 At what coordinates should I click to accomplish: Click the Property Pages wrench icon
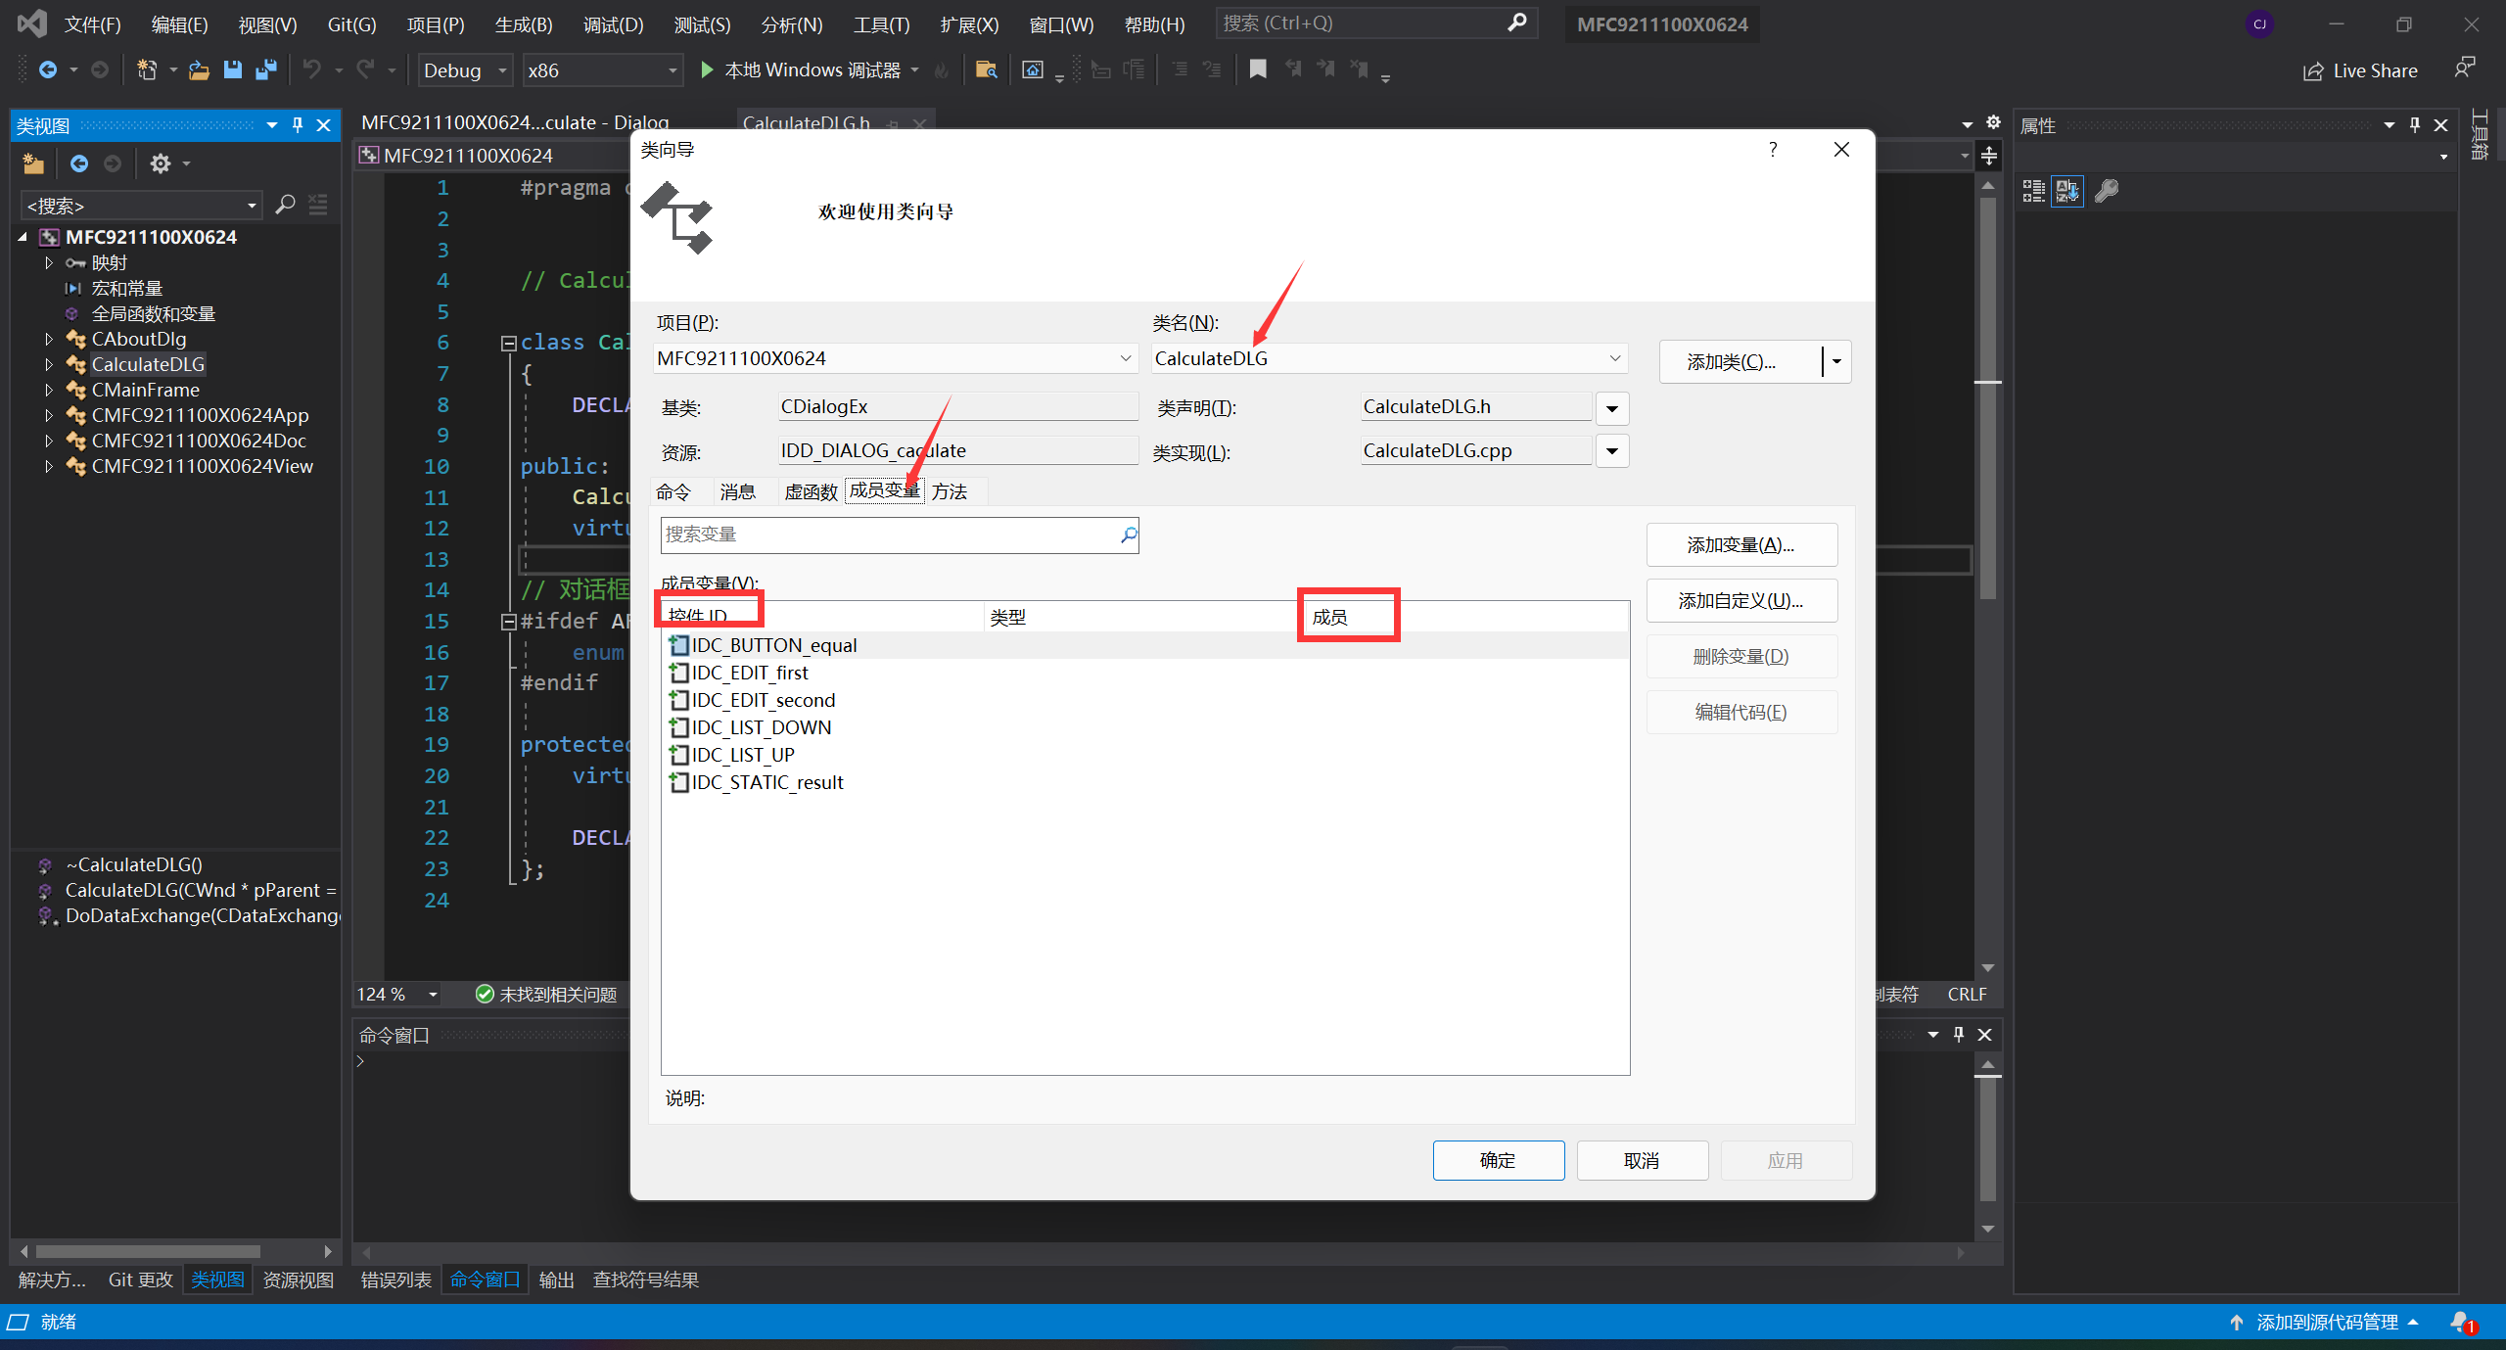[x=2106, y=191]
